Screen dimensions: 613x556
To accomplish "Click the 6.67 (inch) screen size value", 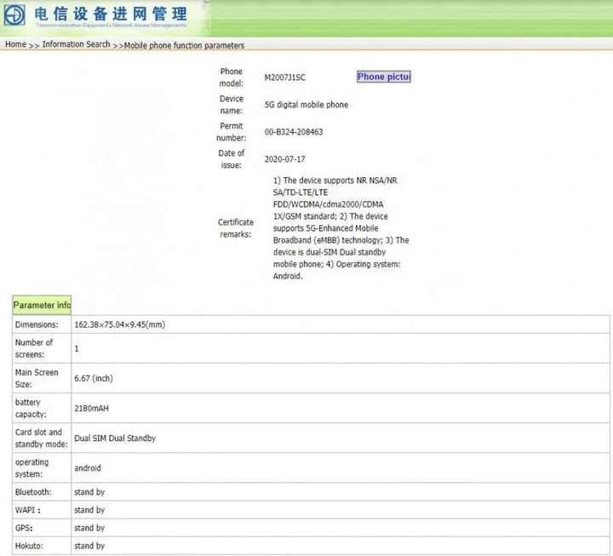I will [94, 378].
